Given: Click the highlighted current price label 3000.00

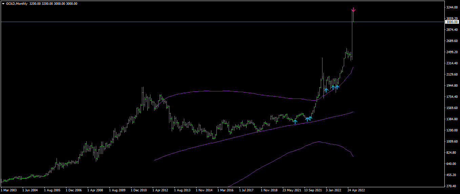Looking at the screenshot, I should coord(452,22).
